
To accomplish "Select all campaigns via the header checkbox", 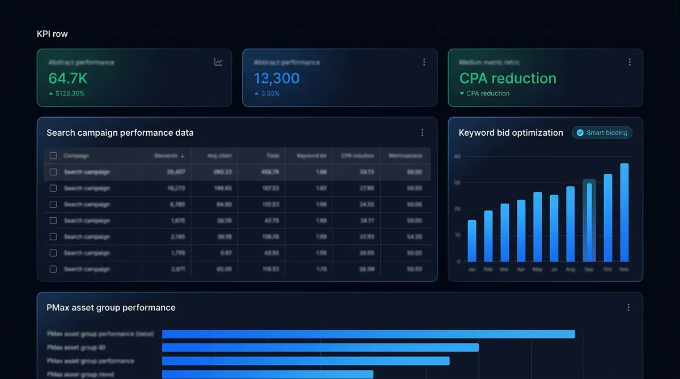I will (54, 156).
